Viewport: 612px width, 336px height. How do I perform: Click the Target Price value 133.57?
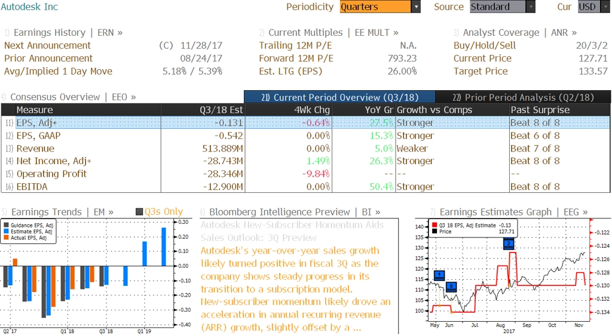pyautogui.click(x=593, y=72)
